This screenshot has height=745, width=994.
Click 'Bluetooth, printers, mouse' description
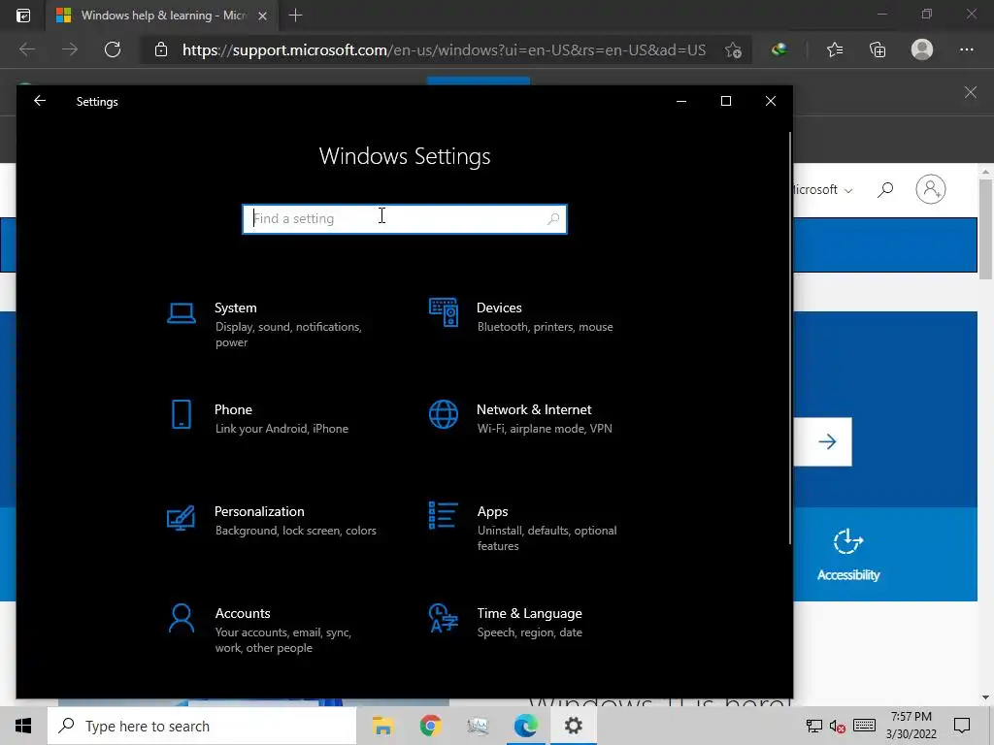pos(546,327)
